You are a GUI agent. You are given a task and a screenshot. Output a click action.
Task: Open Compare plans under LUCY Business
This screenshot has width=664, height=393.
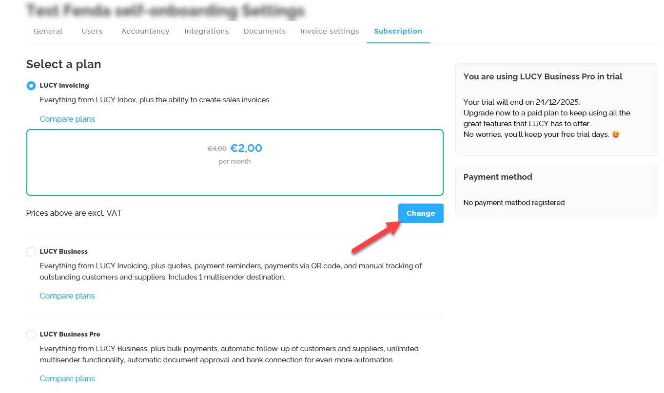[x=67, y=296]
